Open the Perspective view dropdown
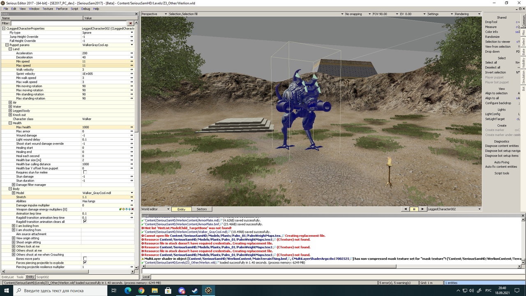526x296 pixels. 154,14
